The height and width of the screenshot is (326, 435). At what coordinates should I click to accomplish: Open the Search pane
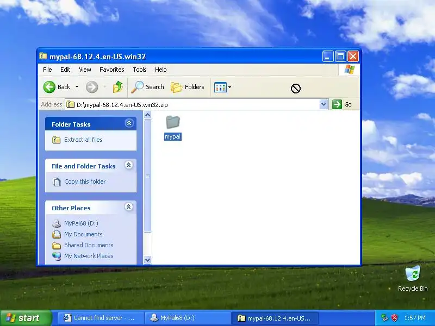point(147,87)
